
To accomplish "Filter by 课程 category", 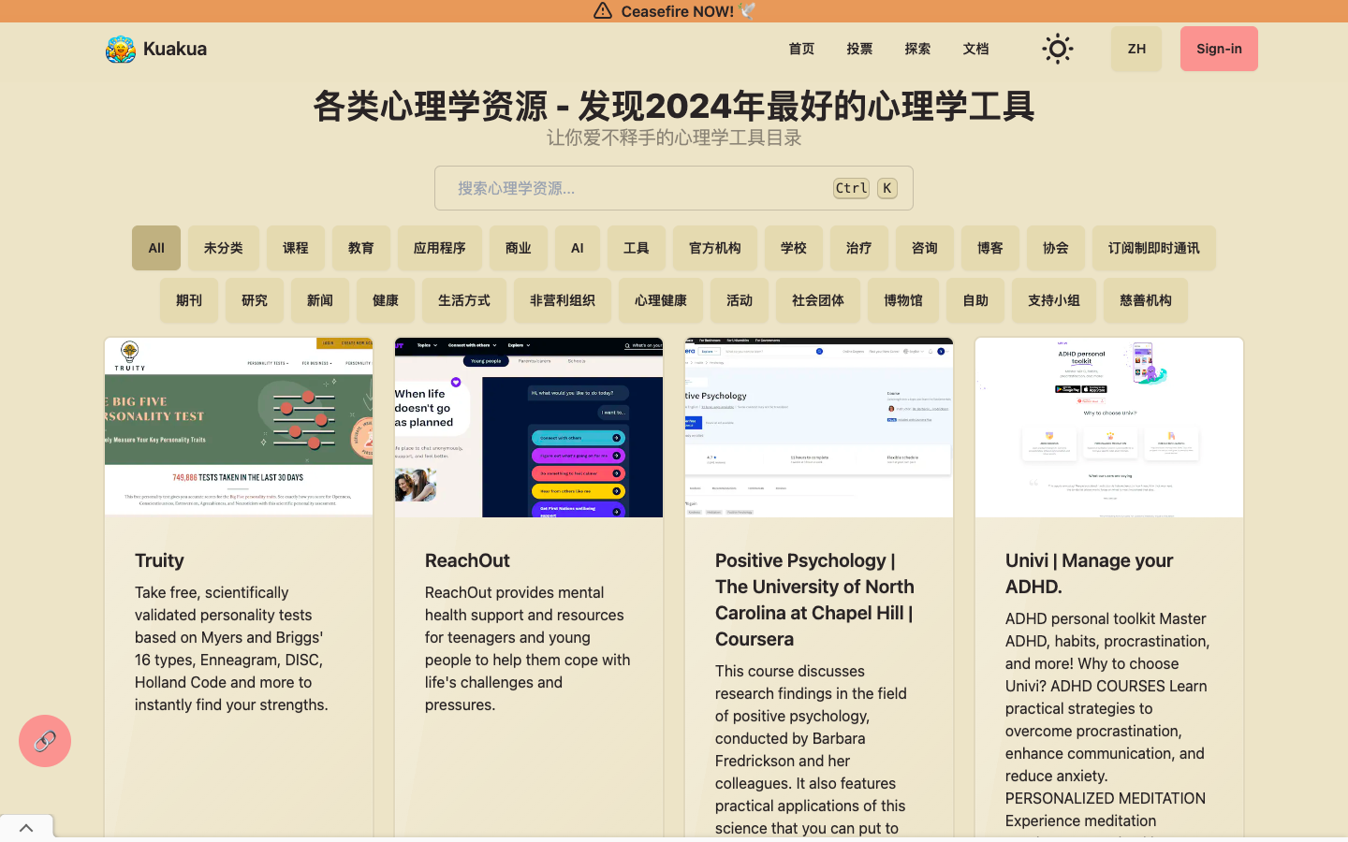I will (x=296, y=248).
